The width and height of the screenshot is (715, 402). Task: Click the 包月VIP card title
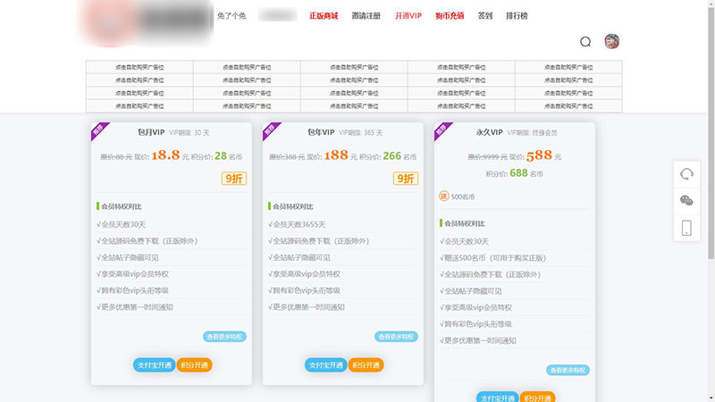pos(151,132)
